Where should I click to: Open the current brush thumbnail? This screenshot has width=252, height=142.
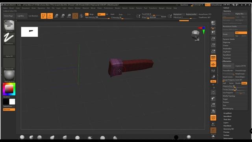(9, 25)
